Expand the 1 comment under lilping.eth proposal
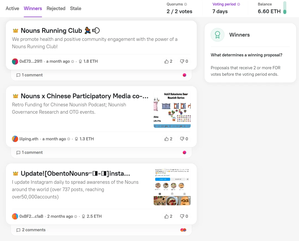The image size is (299, 241). 30,152
